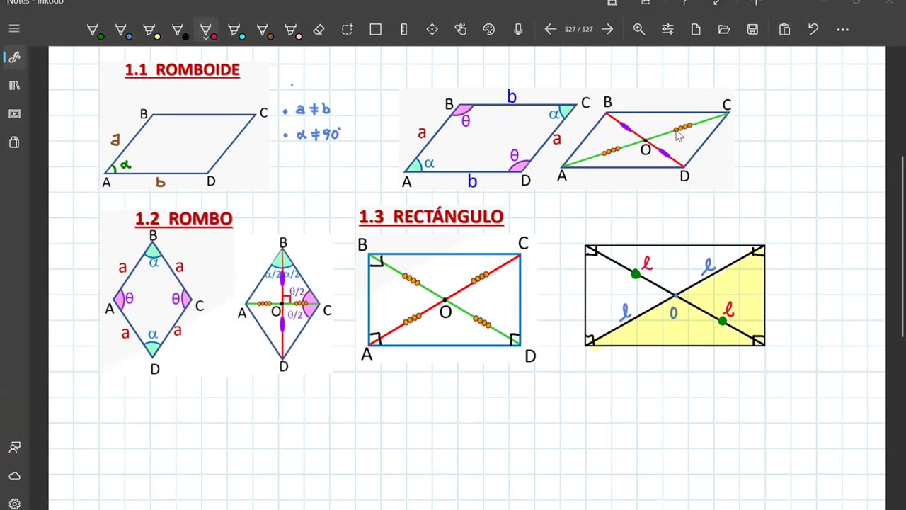Viewport: 906px width, 510px height.
Task: Go to the next page
Action: click(607, 30)
